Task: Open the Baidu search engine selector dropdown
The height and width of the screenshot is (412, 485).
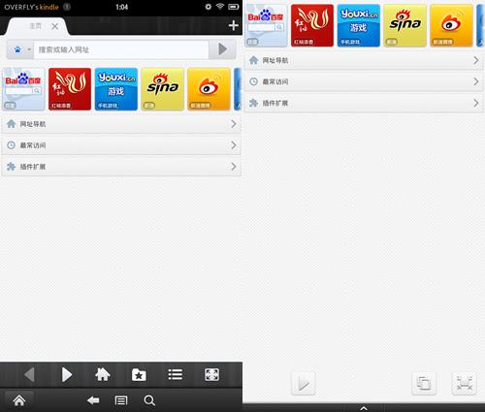Action: tap(20, 49)
